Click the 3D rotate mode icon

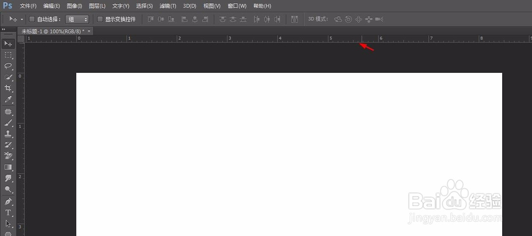(338, 19)
